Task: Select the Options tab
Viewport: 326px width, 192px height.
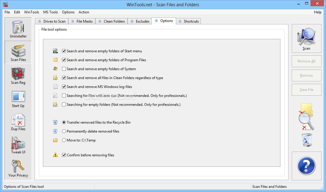Action: 164,21
